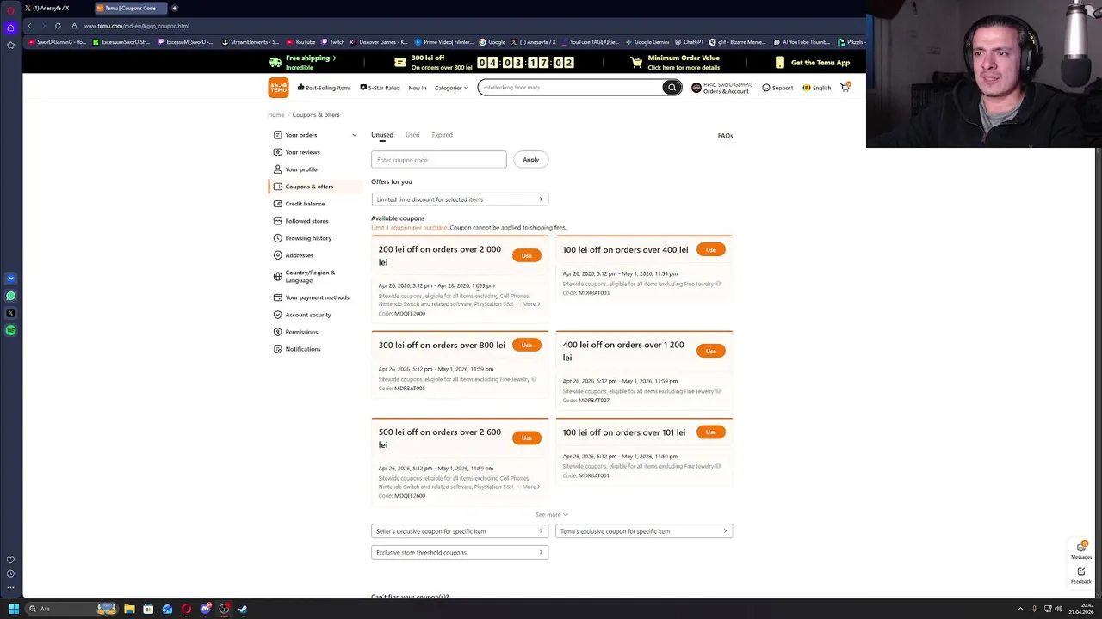
Task: Open Opera sidebar X (Twitter) icon
Action: coord(10,313)
